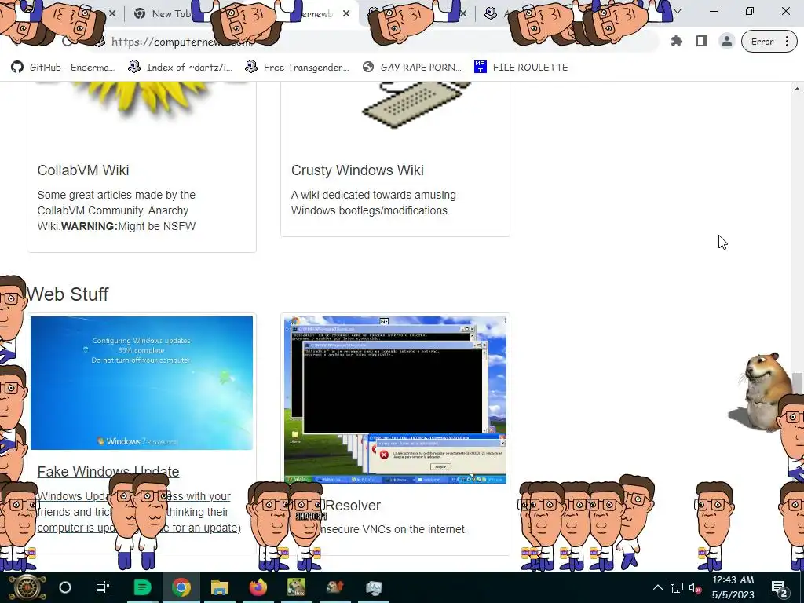Click the FILE ROULETTE blue favicon

[480, 68]
